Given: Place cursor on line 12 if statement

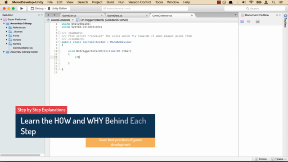Looking at the screenshot, I should [77, 57].
